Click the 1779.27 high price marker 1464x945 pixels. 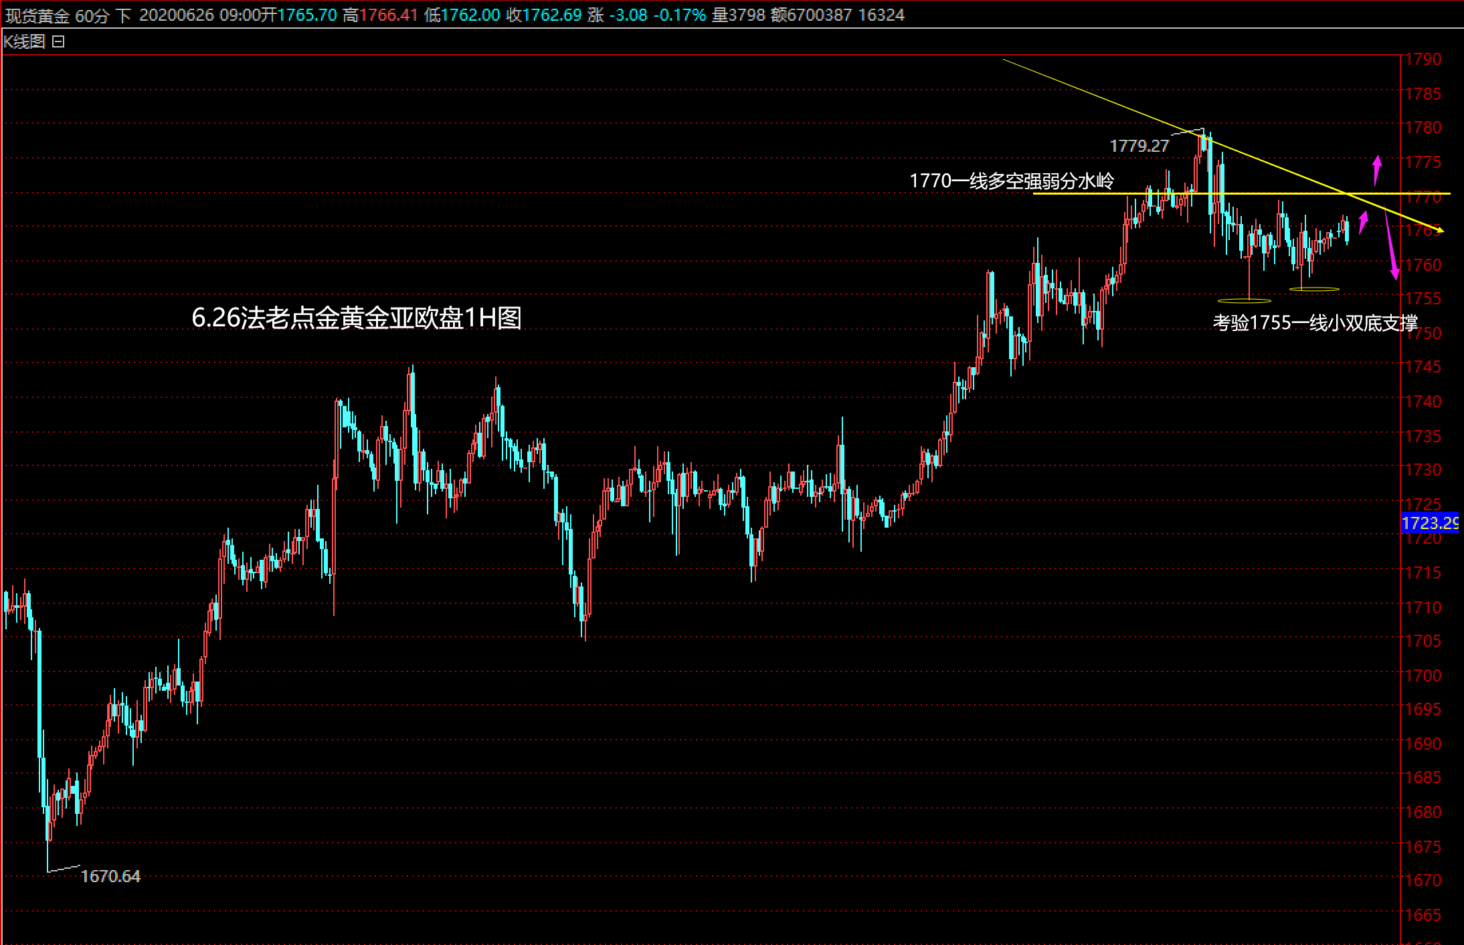tap(1139, 146)
